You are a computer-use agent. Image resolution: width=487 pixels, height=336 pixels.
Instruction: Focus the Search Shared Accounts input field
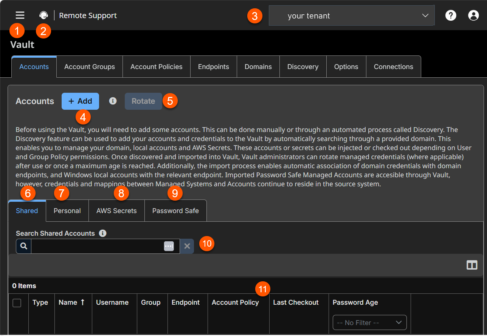click(x=105, y=246)
